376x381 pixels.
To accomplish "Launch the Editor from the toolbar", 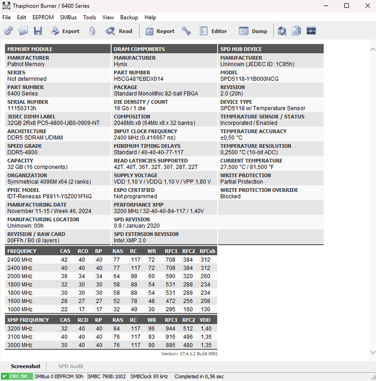I will [213, 31].
